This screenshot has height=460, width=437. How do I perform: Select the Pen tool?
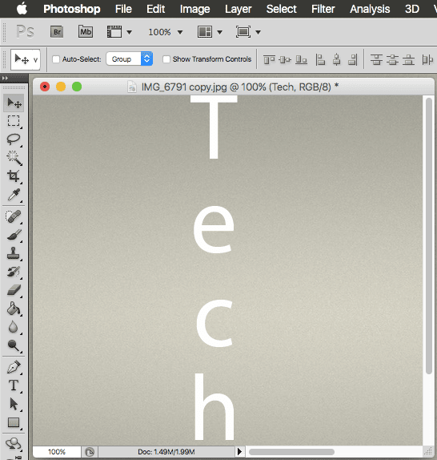14,367
